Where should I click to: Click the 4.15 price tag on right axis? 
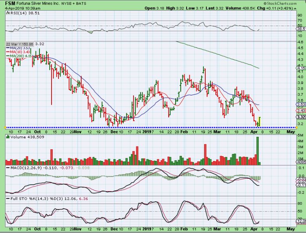pos(301,68)
